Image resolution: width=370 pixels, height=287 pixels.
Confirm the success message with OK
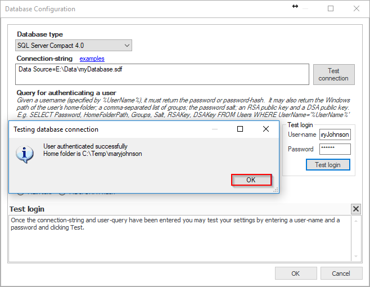(x=251, y=180)
